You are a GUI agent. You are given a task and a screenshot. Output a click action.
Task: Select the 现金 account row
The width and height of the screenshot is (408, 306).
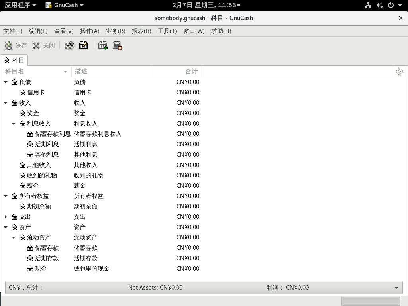(41, 269)
